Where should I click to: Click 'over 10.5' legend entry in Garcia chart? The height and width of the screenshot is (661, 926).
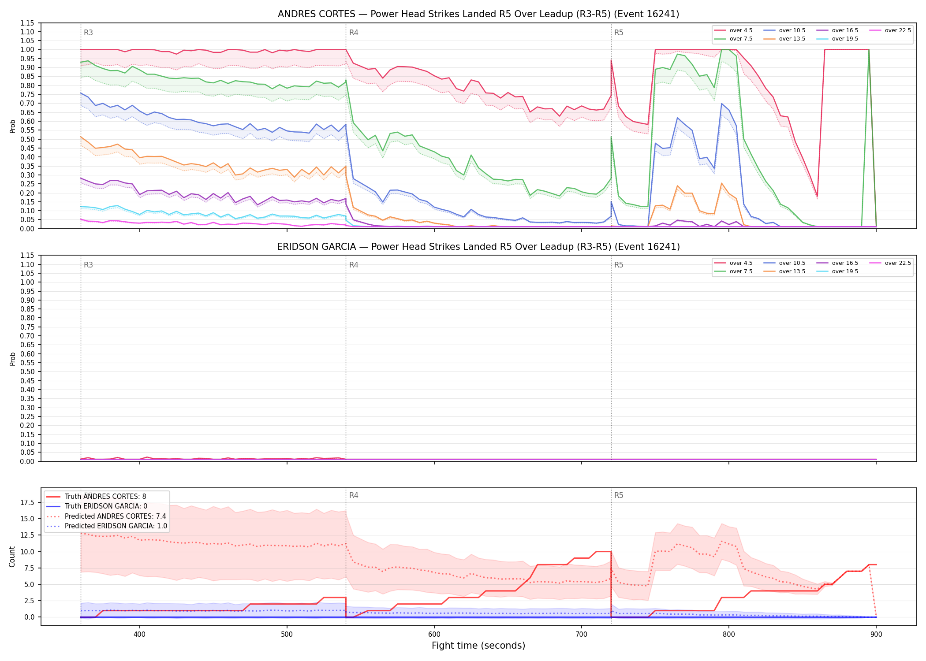(x=784, y=263)
